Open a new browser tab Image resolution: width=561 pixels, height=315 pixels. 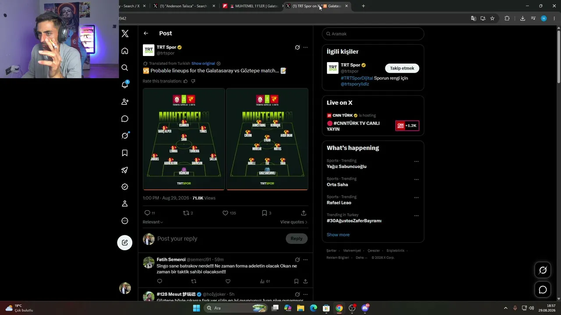coord(363,6)
